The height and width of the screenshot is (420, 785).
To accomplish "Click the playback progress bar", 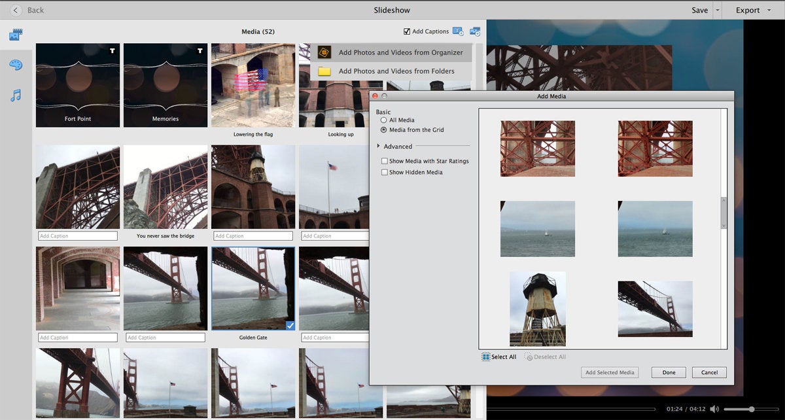I will (x=569, y=410).
